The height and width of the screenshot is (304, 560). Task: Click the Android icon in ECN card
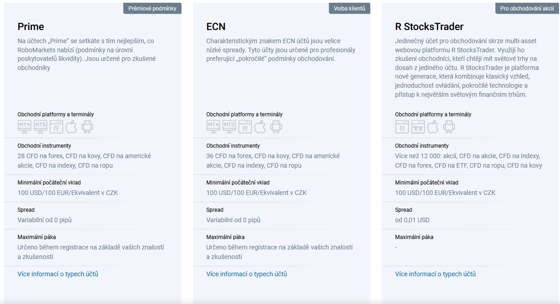(276, 126)
